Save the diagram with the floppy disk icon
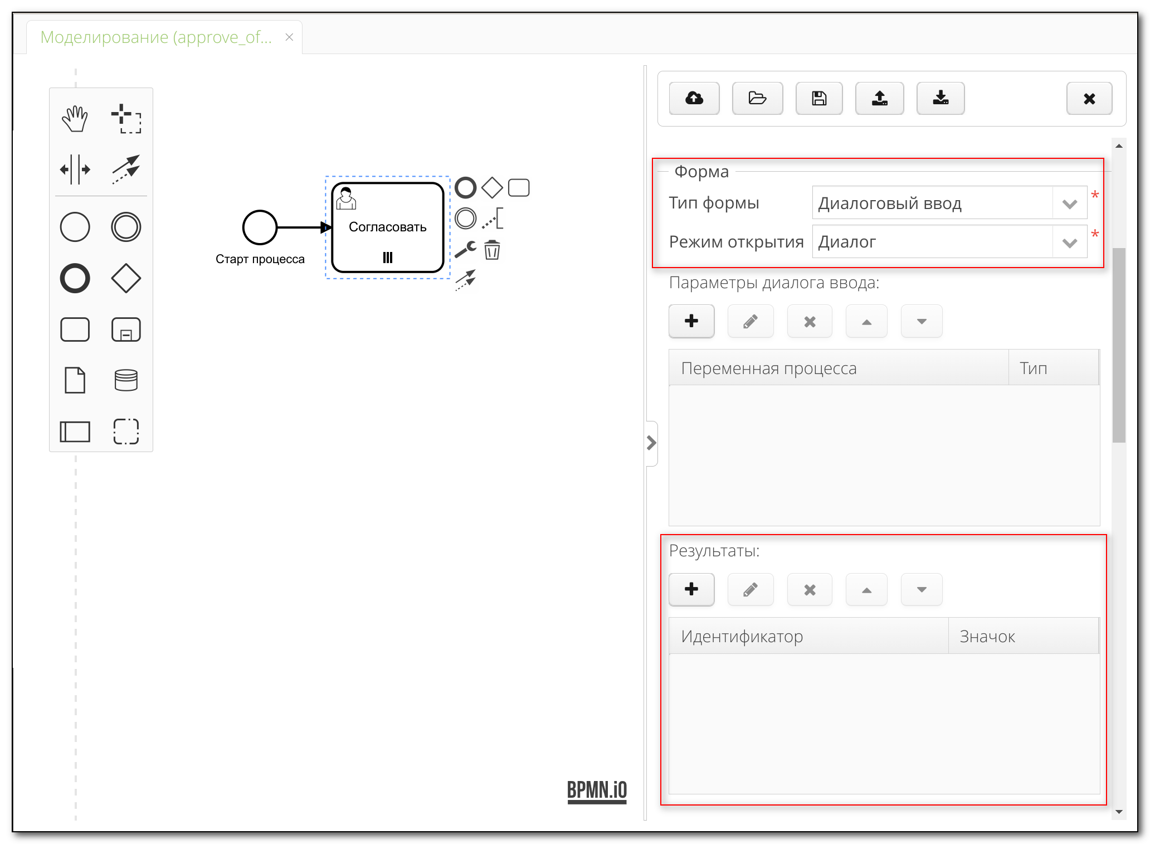Screen dimensions: 1150x844 click(818, 98)
